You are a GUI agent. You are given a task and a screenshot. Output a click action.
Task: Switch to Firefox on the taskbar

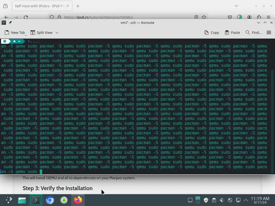[78, 200]
